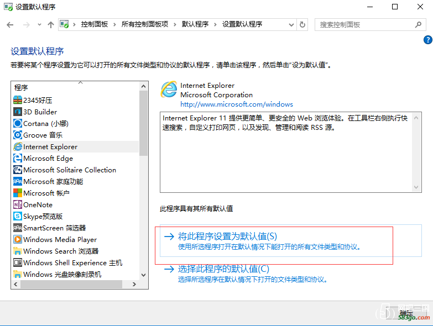Click the 3D Builder icon
The height and width of the screenshot is (326, 433).
[18, 112]
